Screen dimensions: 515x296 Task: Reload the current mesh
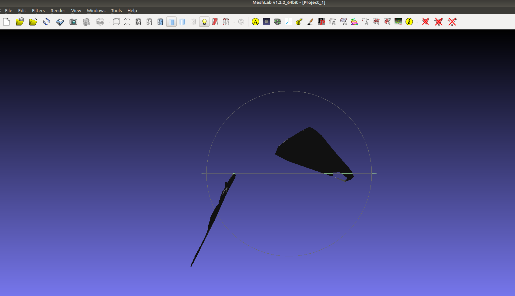click(x=46, y=22)
